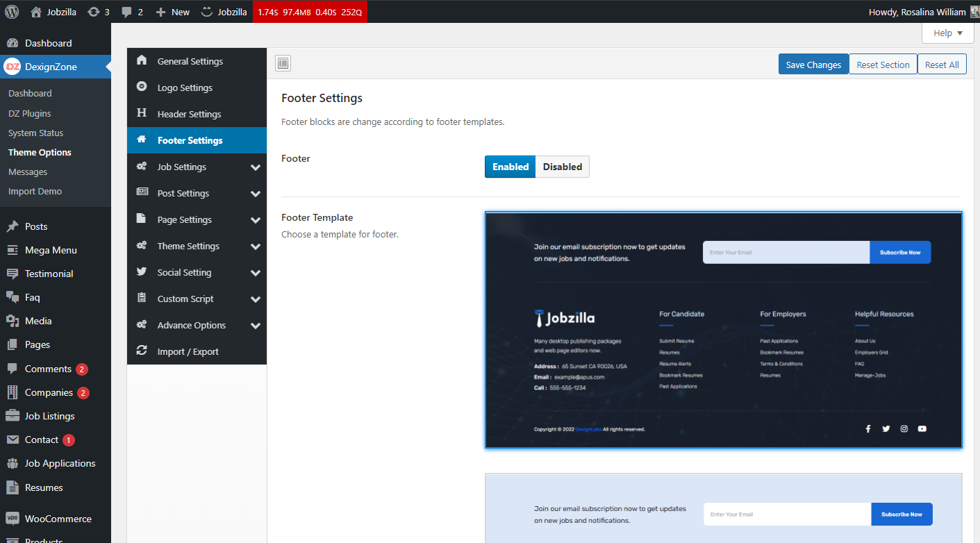Click the WordPress logo in admin bar
Image resolution: width=980 pixels, height=543 pixels.
click(x=12, y=12)
